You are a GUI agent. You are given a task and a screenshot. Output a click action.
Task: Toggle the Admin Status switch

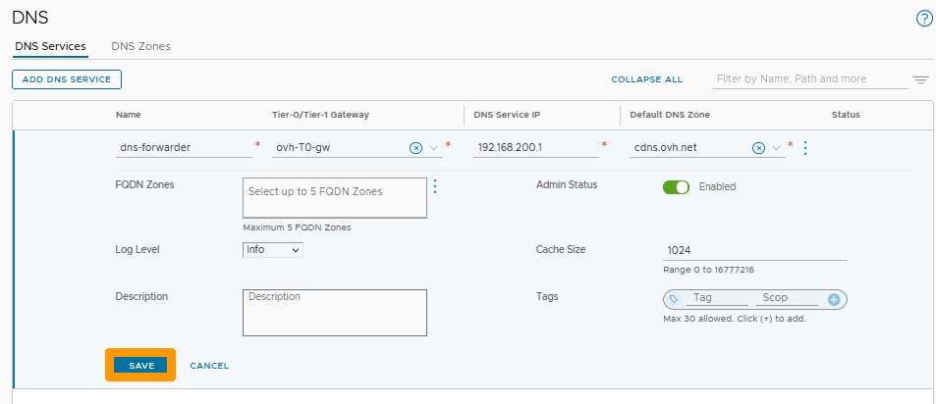click(676, 187)
